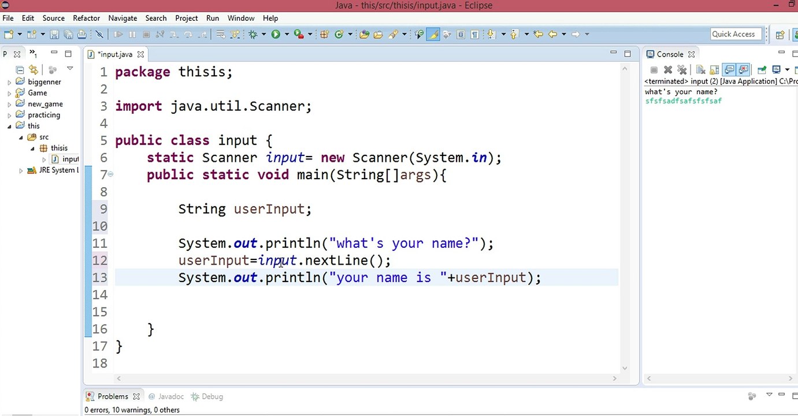
Task: Open dropdown next to External Tools icon
Action: click(310, 34)
